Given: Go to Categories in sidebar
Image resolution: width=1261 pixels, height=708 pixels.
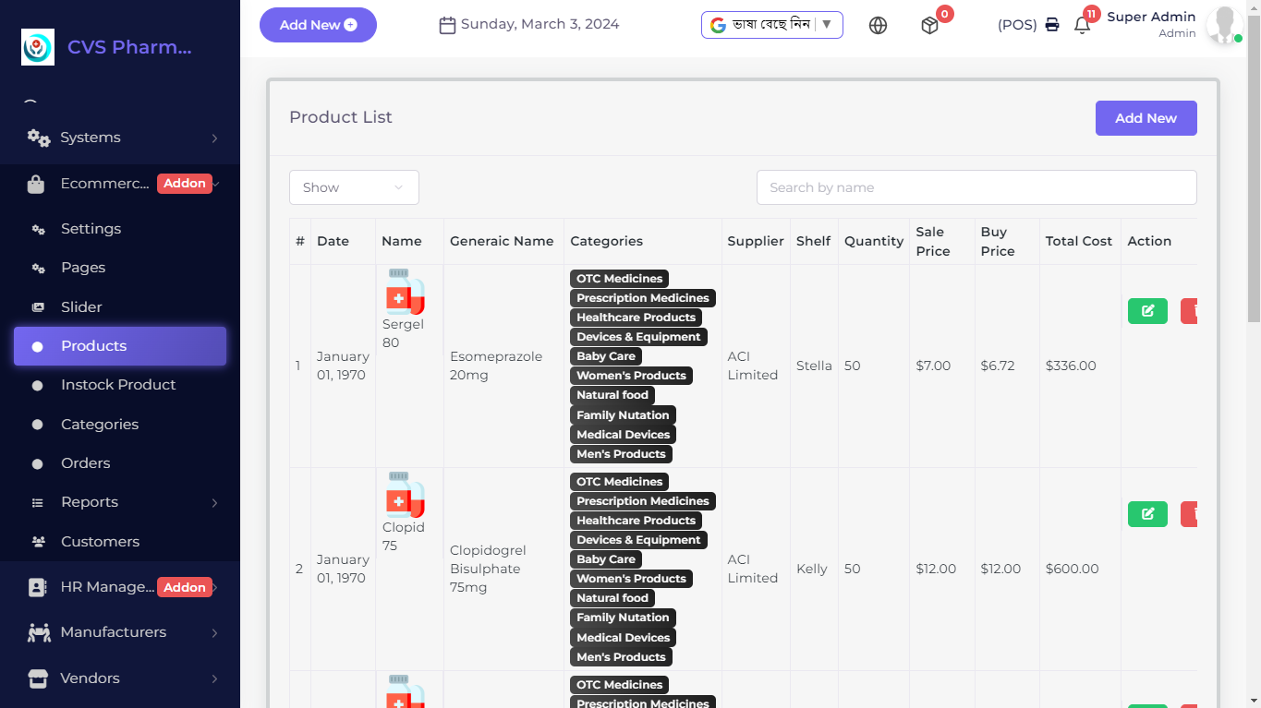Looking at the screenshot, I should (x=100, y=425).
